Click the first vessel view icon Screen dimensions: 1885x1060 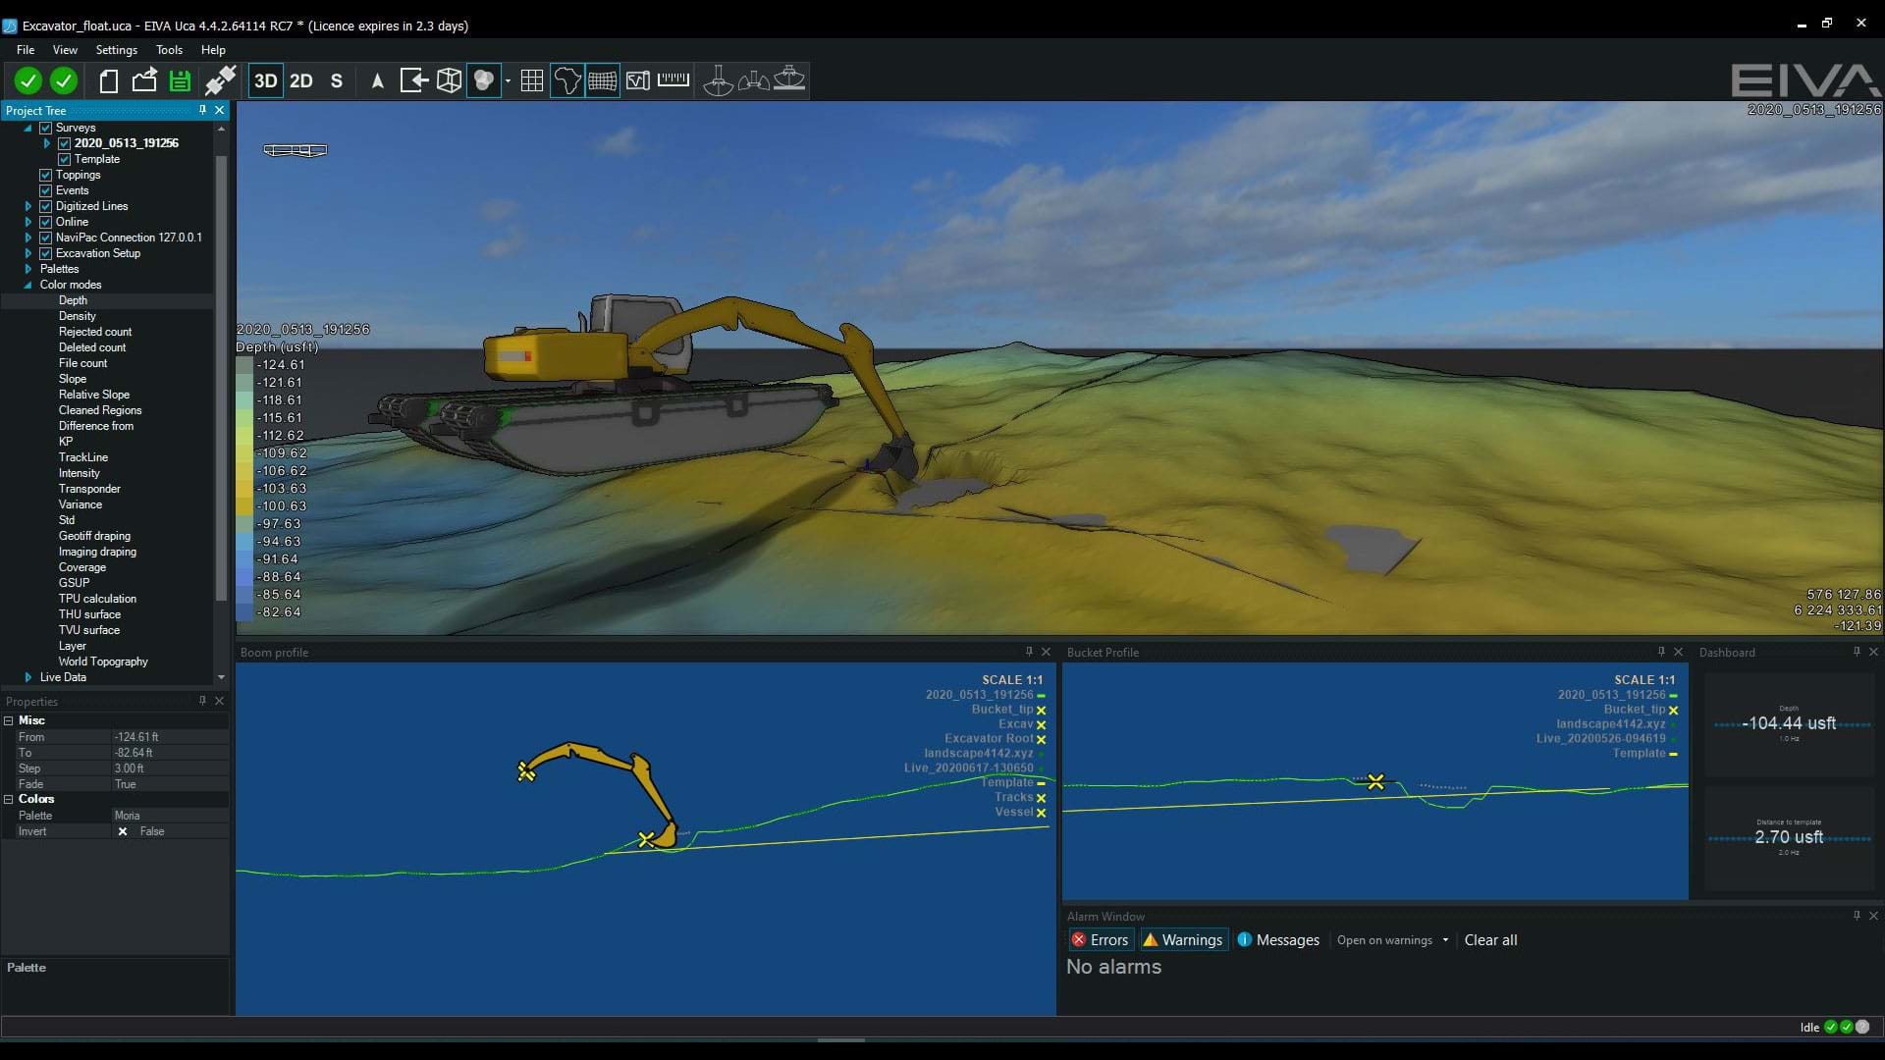pyautogui.click(x=718, y=80)
